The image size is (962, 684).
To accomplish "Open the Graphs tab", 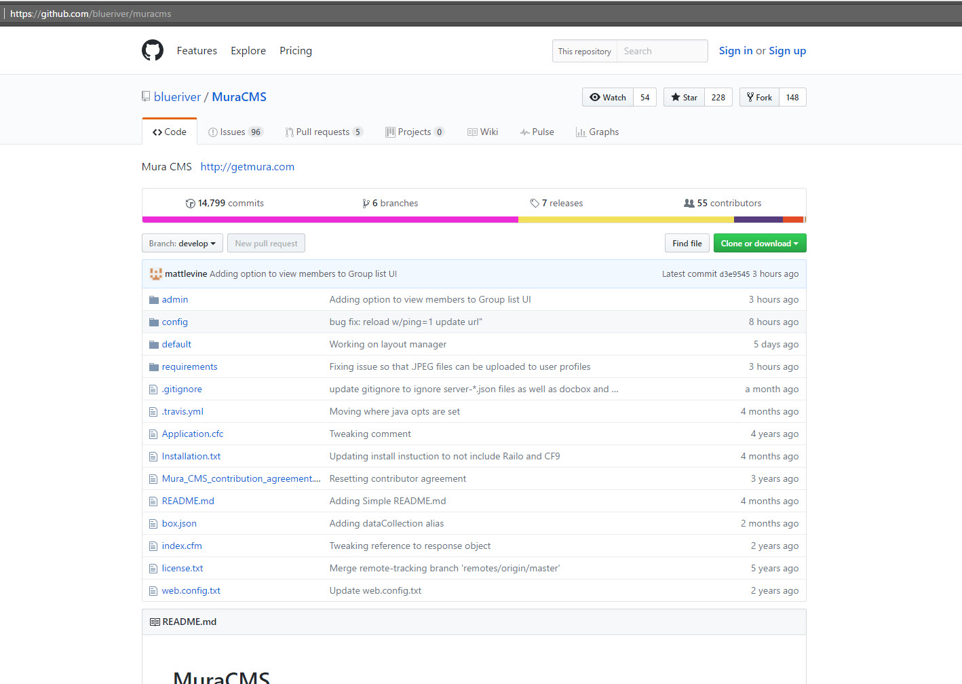I will click(x=598, y=132).
